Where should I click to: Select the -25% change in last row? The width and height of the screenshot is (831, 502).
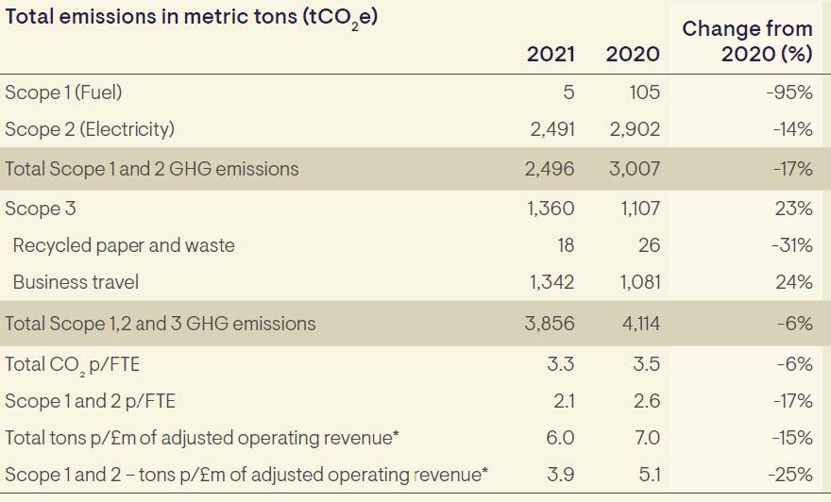coord(792,474)
